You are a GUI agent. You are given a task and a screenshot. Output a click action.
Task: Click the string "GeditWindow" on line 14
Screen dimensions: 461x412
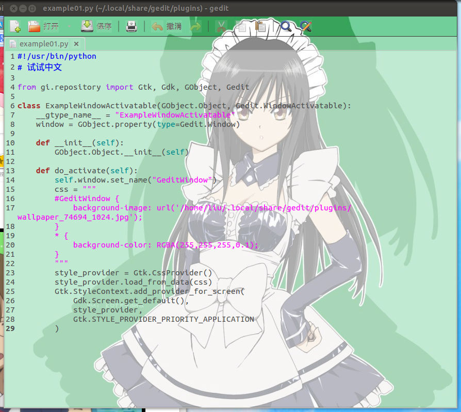[182, 180]
